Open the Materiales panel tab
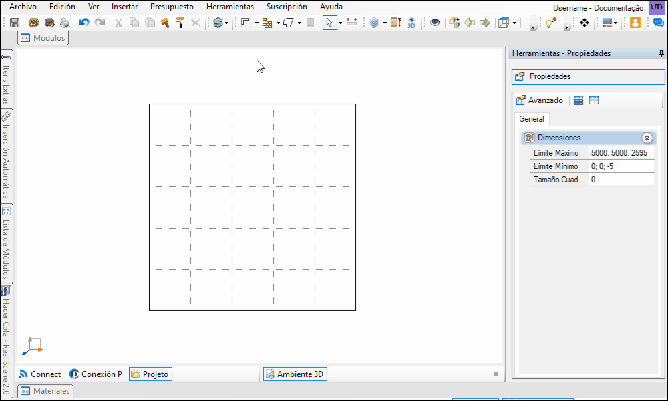668x401 pixels. (45, 391)
